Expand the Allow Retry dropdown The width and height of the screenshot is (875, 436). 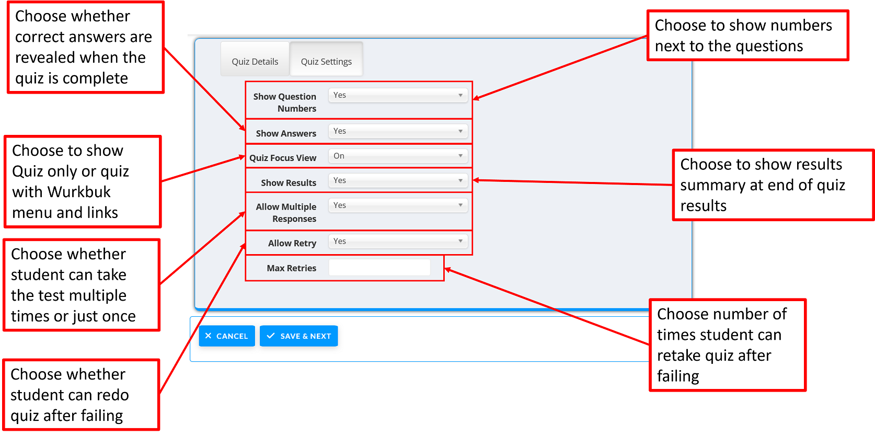[x=398, y=242]
